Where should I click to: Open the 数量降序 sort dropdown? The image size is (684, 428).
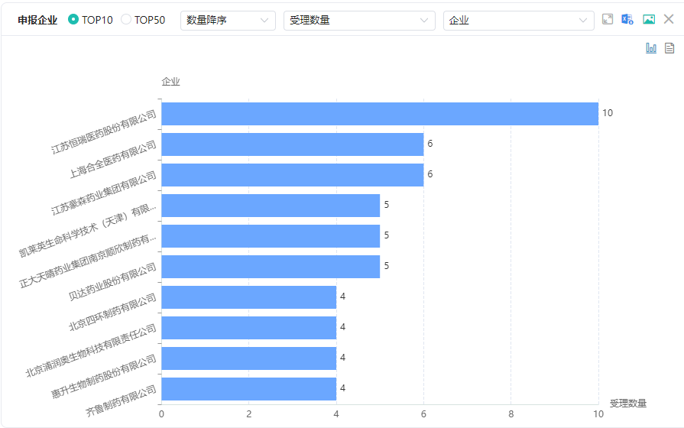click(x=228, y=21)
